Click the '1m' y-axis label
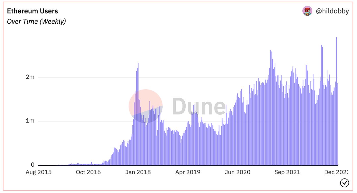 [x=30, y=121]
